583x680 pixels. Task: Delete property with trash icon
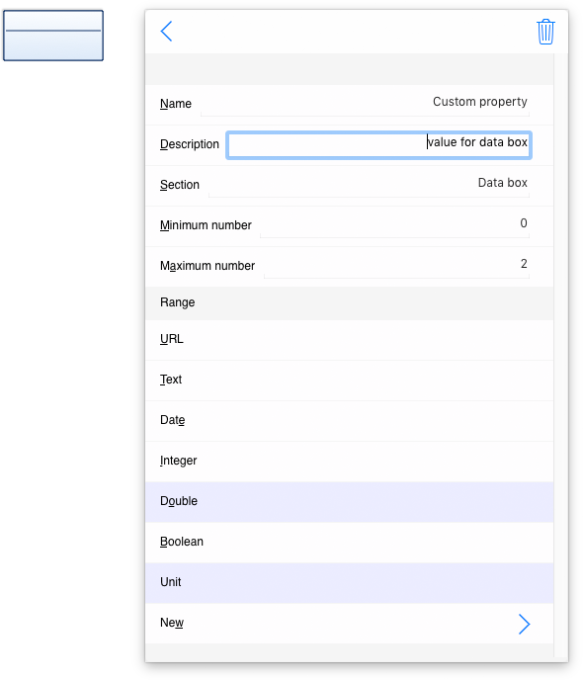click(x=545, y=32)
